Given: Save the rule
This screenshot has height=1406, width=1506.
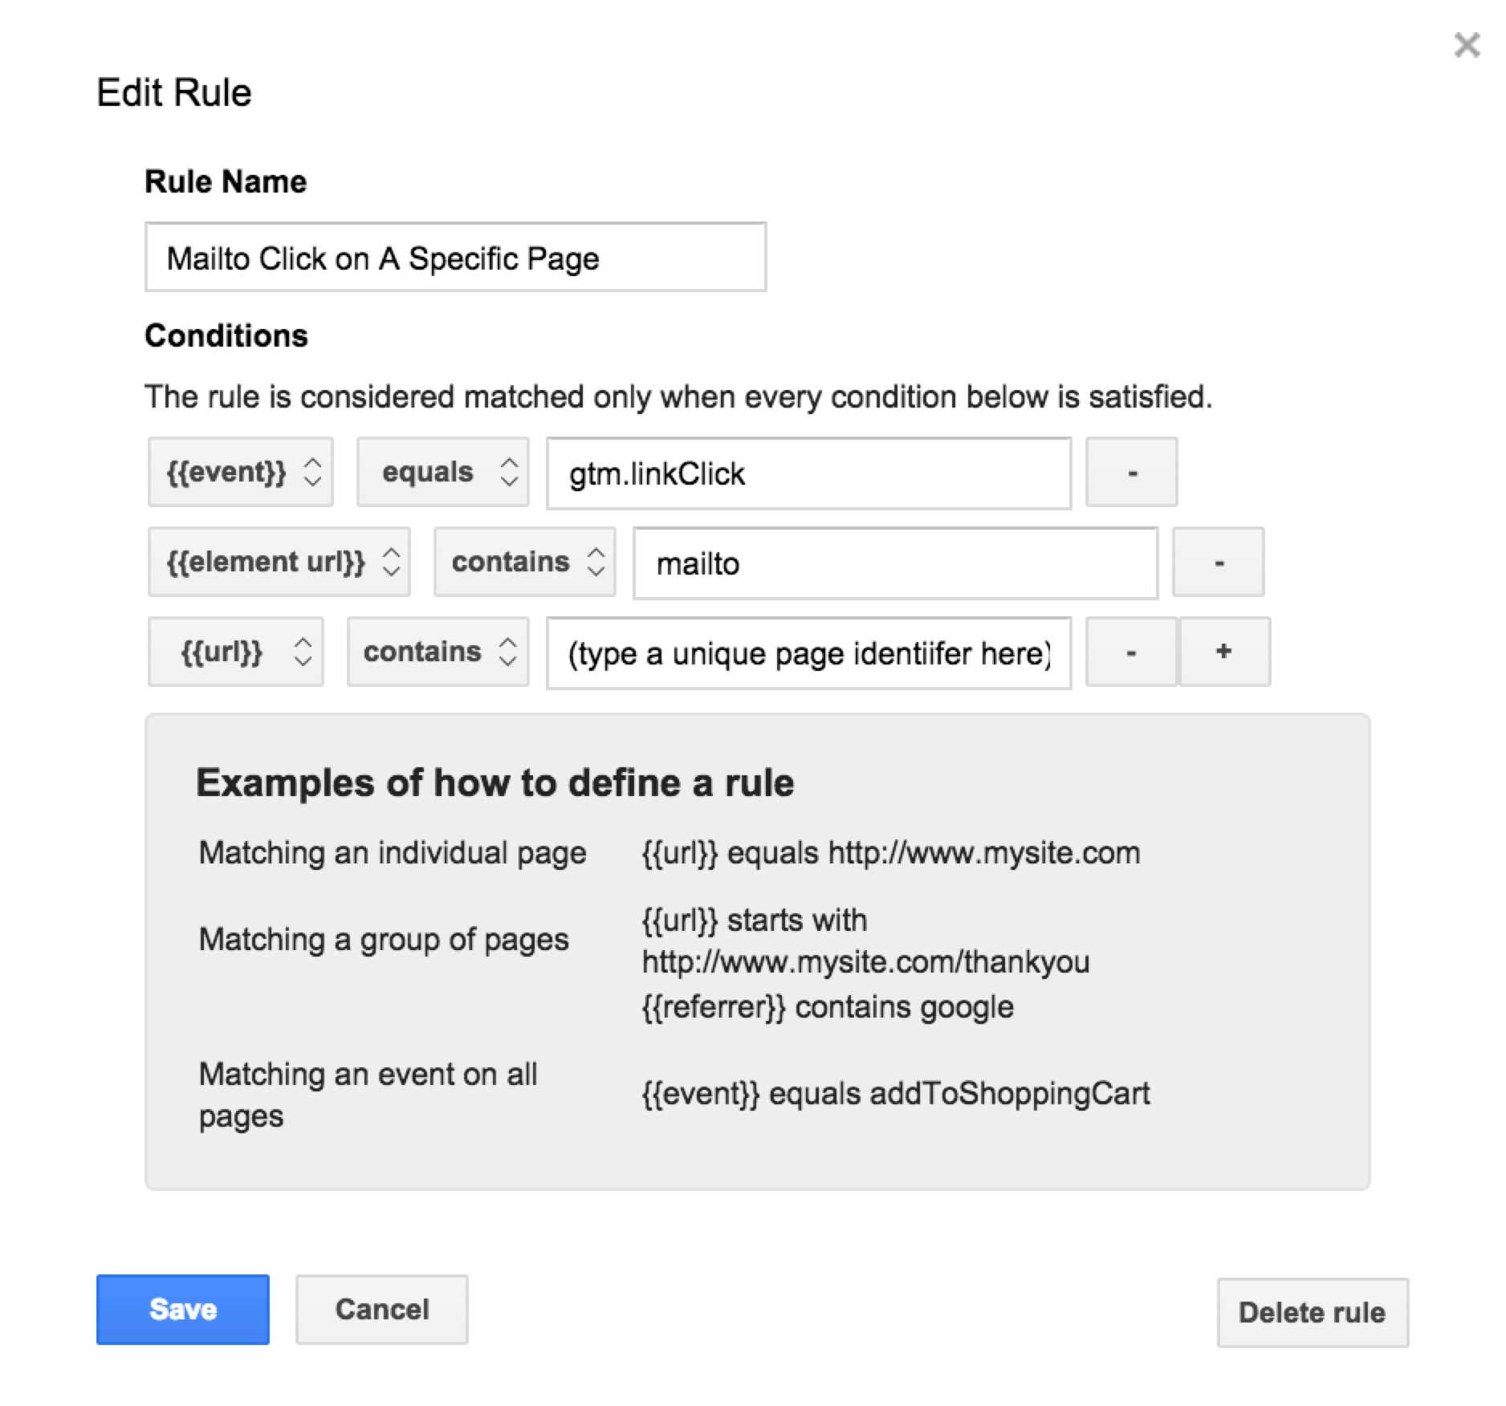Looking at the screenshot, I should coord(183,1310).
